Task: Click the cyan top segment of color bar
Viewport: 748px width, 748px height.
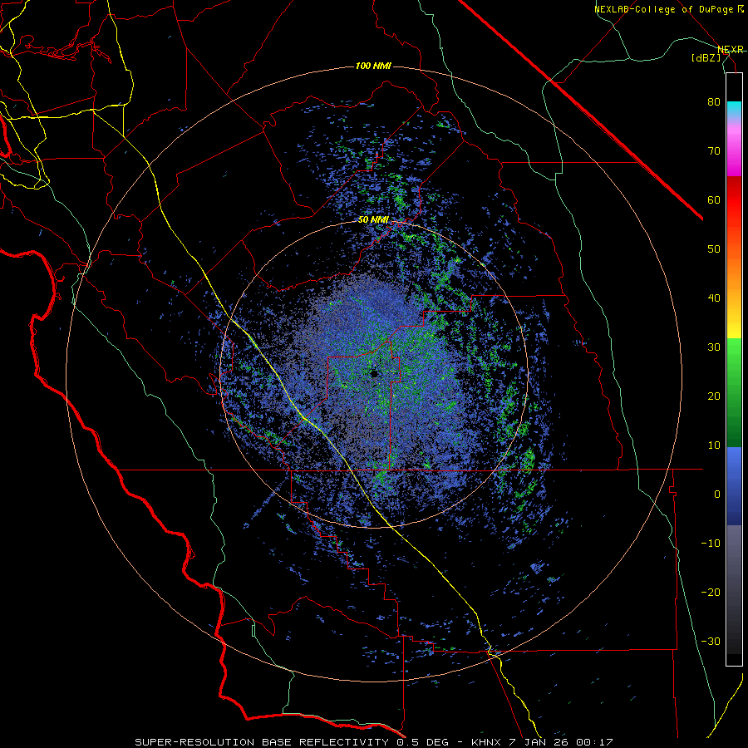Action: 734,110
